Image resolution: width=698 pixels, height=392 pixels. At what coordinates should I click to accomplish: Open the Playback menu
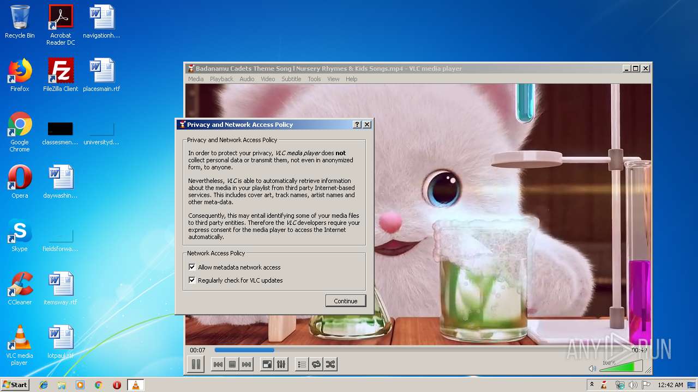pos(221,79)
